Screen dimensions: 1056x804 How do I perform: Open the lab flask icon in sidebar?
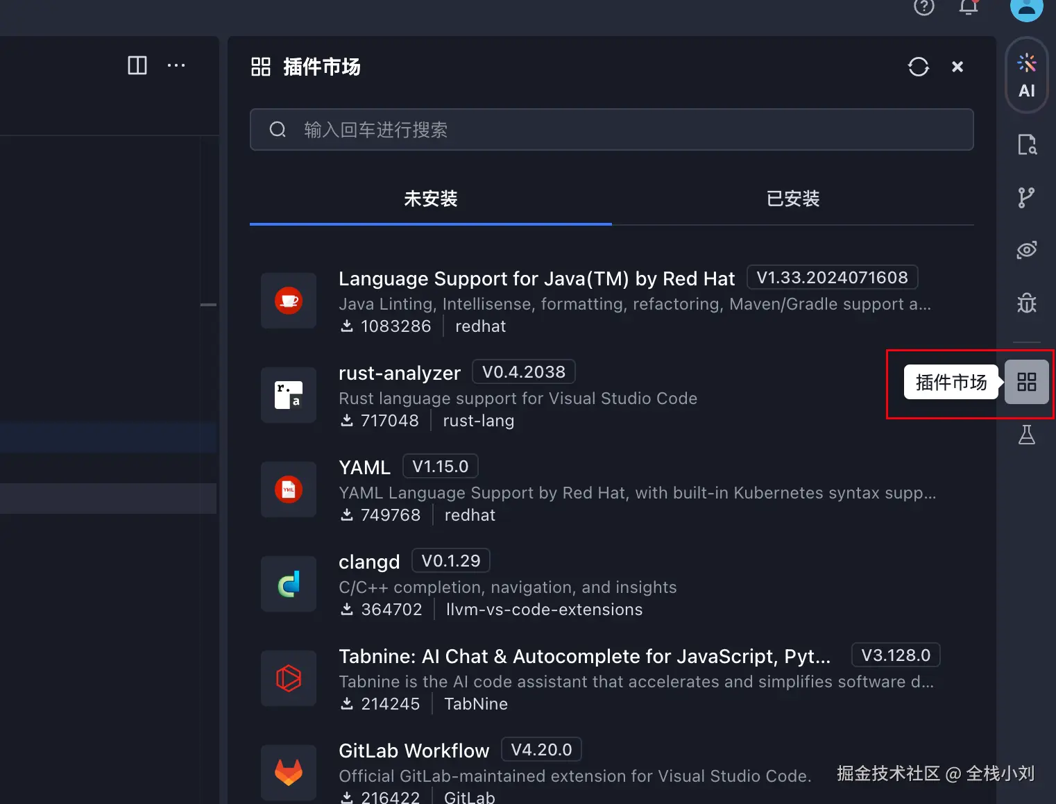coord(1026,435)
